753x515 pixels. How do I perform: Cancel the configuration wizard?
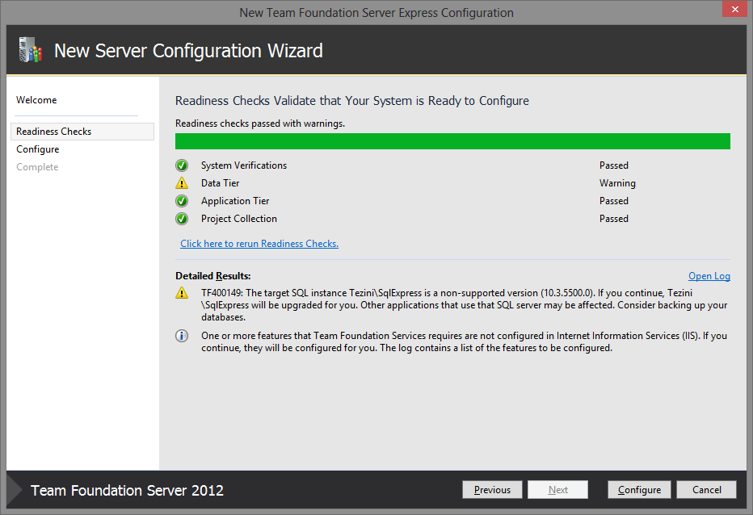click(706, 489)
